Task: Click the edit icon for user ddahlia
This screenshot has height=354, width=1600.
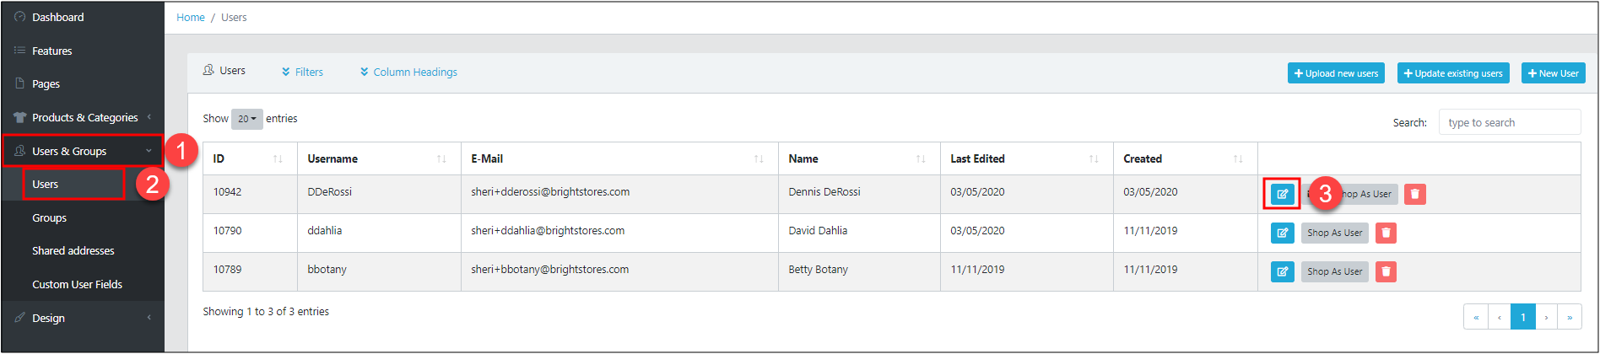Action: (1282, 233)
